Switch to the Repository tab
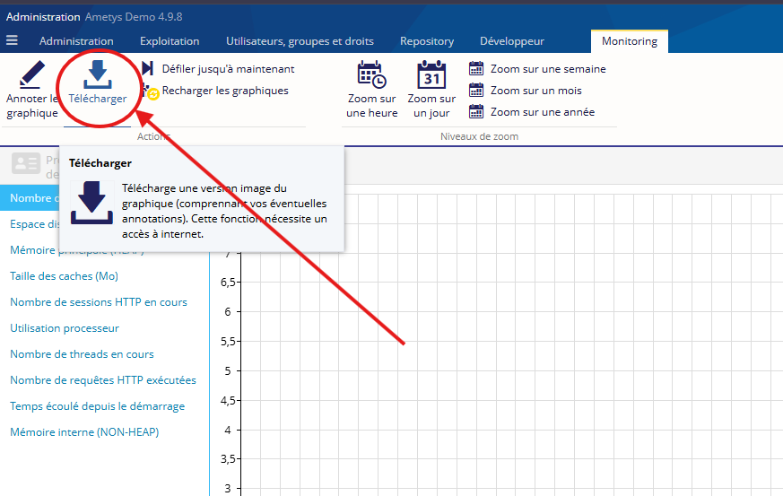 [427, 41]
